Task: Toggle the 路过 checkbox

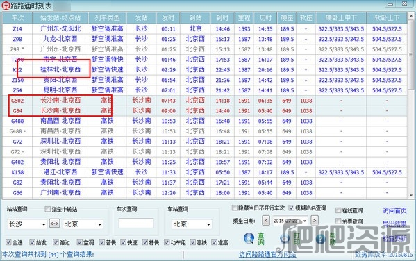Action: tap(56, 242)
